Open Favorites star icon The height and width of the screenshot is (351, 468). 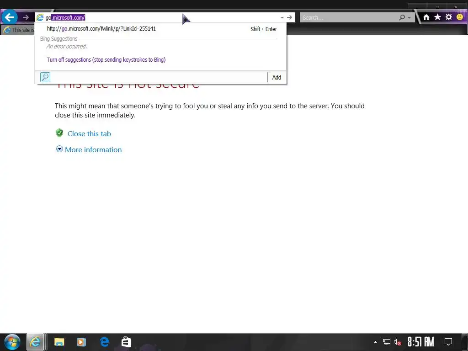coord(437,17)
